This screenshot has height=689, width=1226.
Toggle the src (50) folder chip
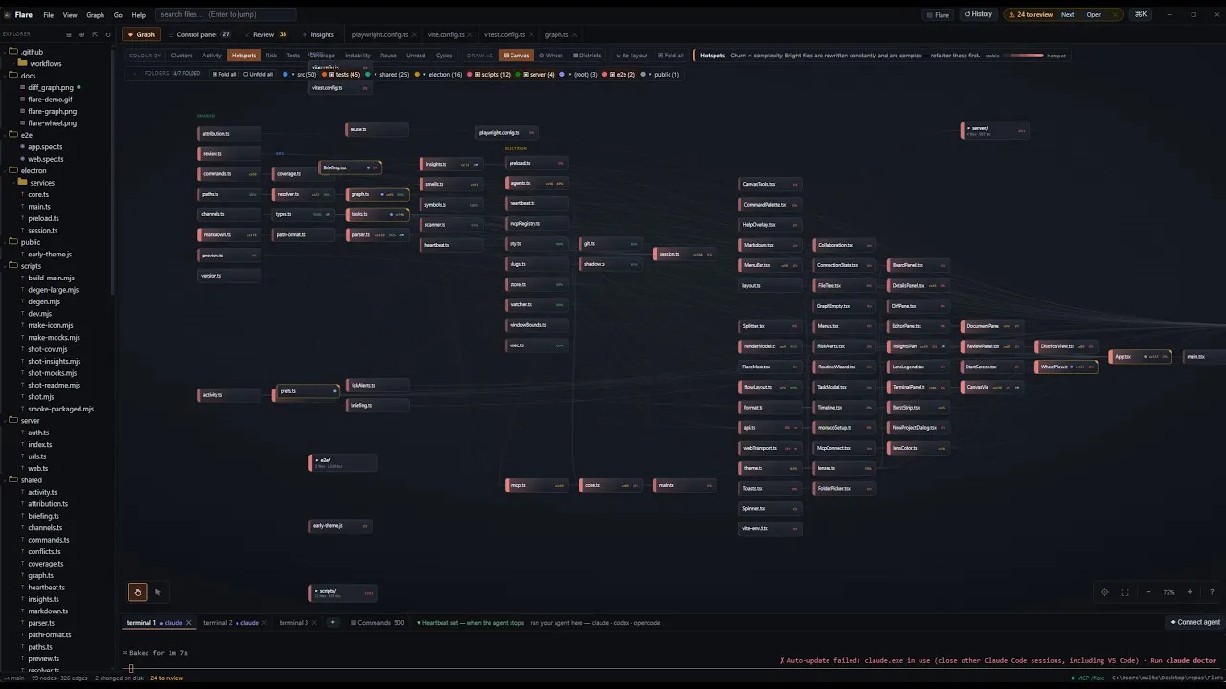click(300, 74)
